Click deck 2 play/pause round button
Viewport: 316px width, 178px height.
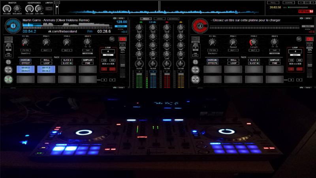[x=196, y=80]
